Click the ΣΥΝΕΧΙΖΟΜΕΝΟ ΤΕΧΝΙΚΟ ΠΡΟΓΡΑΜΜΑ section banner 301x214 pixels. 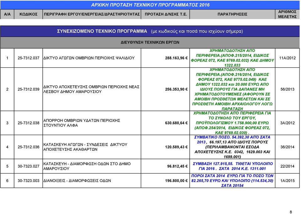[x=150, y=31]
